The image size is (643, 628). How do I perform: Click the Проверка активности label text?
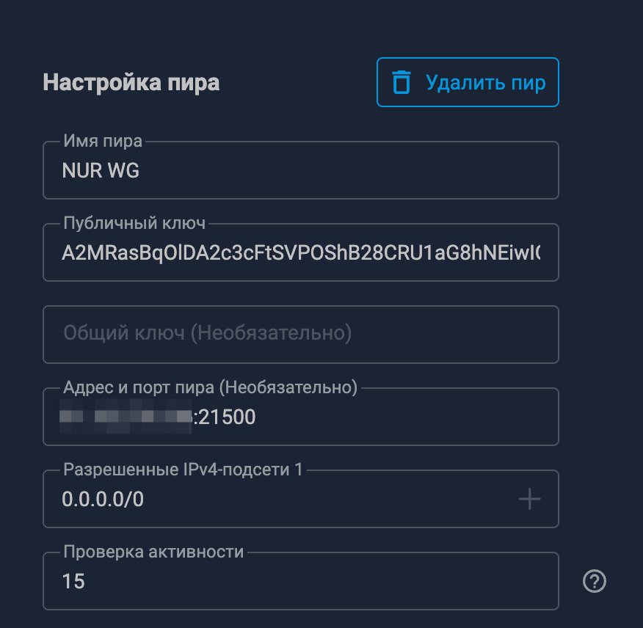click(x=153, y=552)
